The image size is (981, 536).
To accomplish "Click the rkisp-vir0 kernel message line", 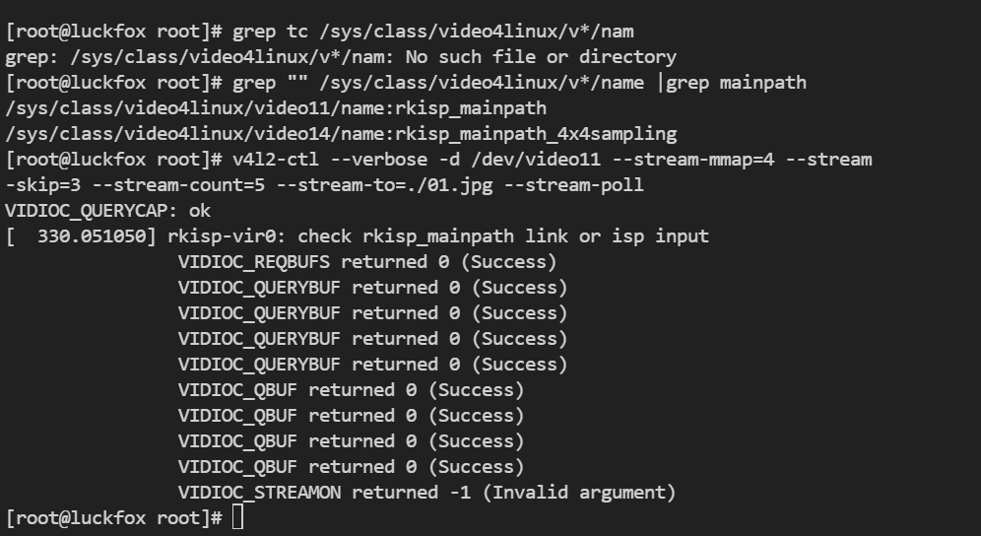I will 358,236.
